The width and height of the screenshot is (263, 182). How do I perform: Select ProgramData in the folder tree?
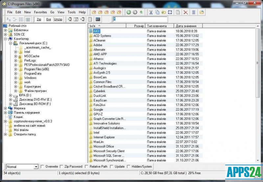coord(33,74)
